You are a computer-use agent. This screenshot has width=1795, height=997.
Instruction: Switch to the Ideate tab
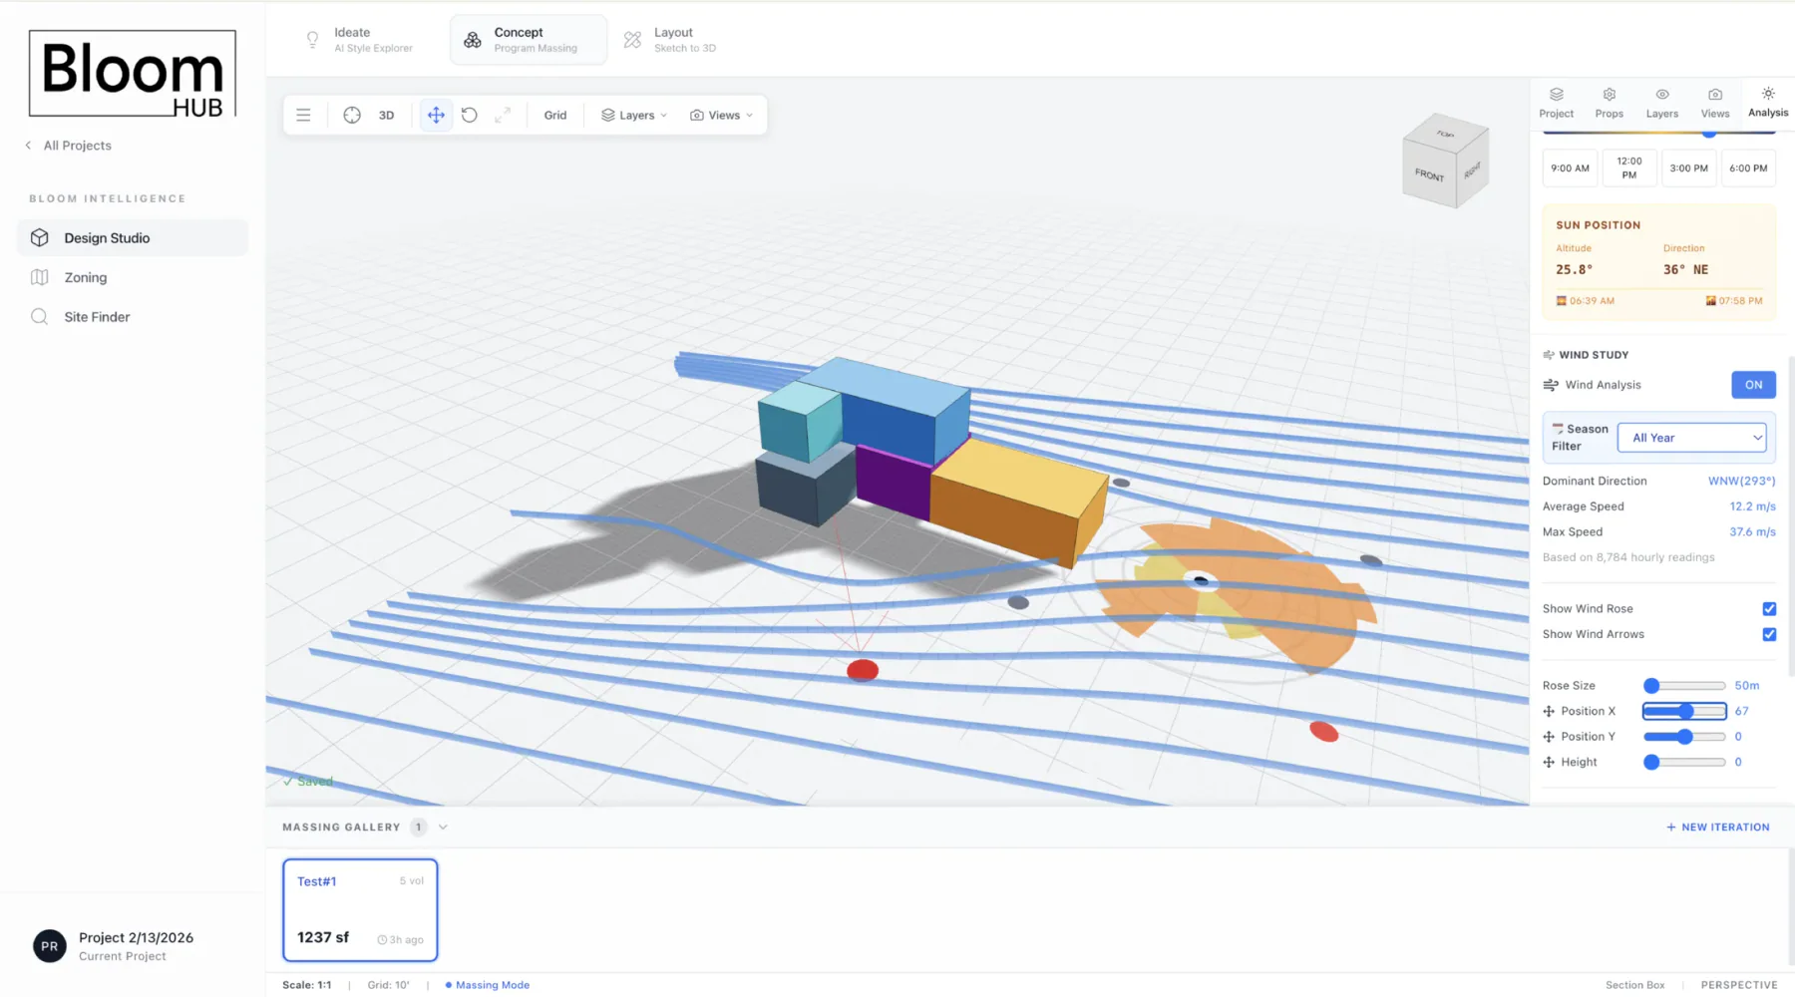[x=361, y=39]
